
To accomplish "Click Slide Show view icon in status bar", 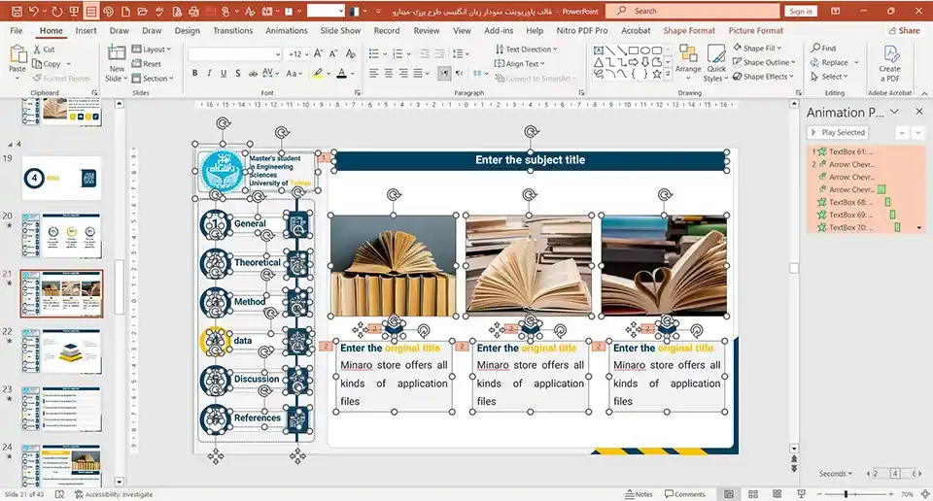I will point(801,494).
